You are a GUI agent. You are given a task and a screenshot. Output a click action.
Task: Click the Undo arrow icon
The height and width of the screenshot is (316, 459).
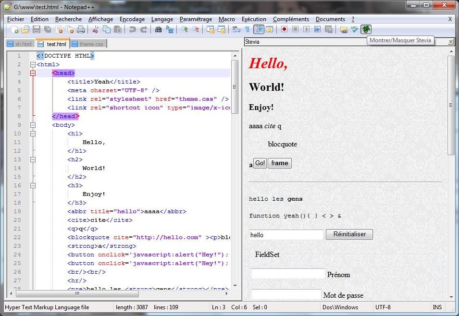coord(132,30)
